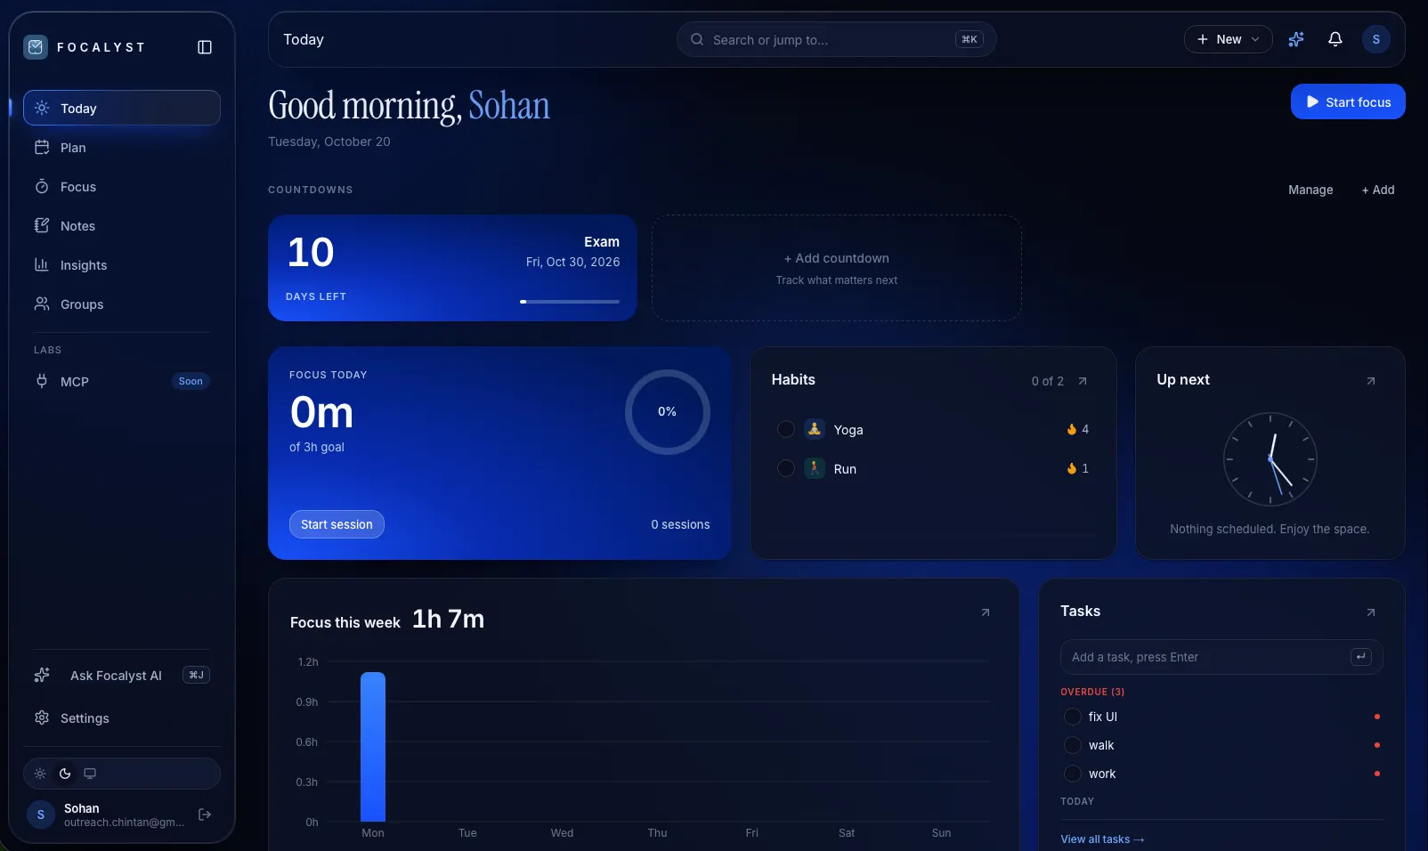Click the enter key icon in task input

point(1361,657)
